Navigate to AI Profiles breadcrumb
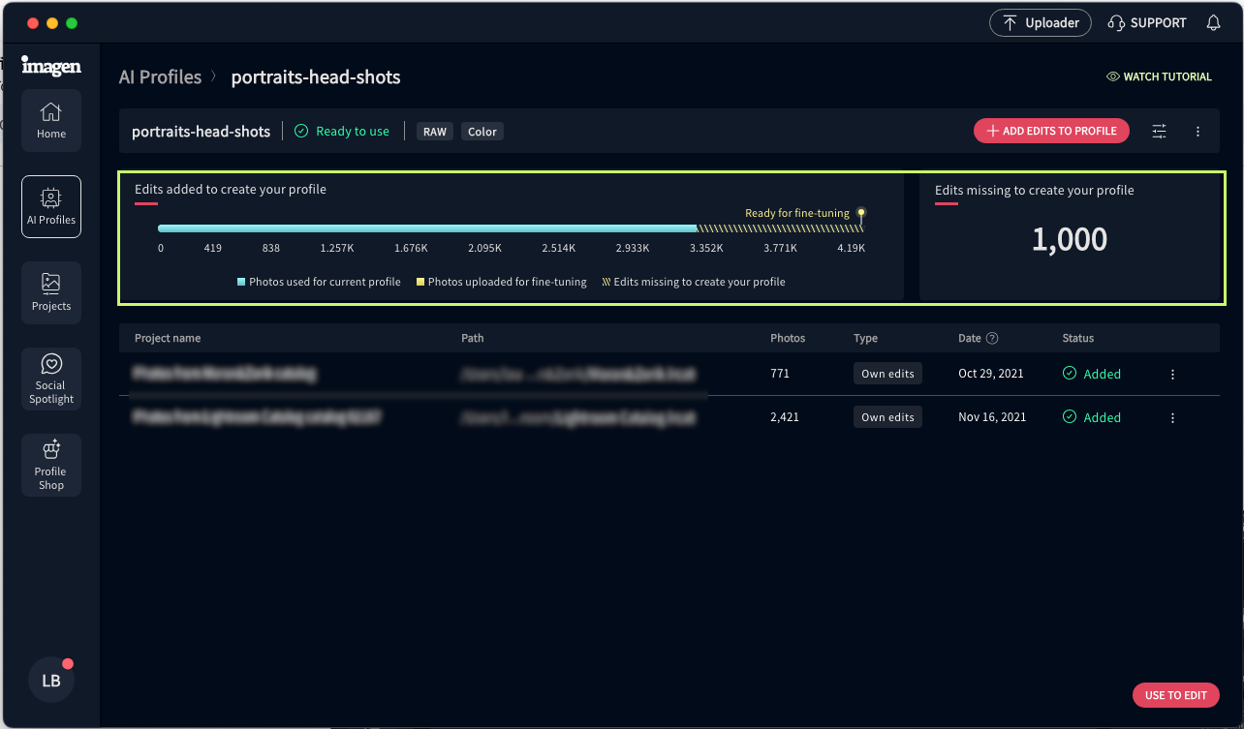 click(x=160, y=77)
